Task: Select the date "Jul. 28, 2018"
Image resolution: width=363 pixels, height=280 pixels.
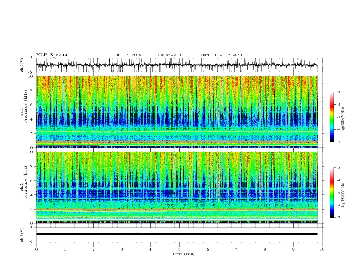Action: (128, 55)
